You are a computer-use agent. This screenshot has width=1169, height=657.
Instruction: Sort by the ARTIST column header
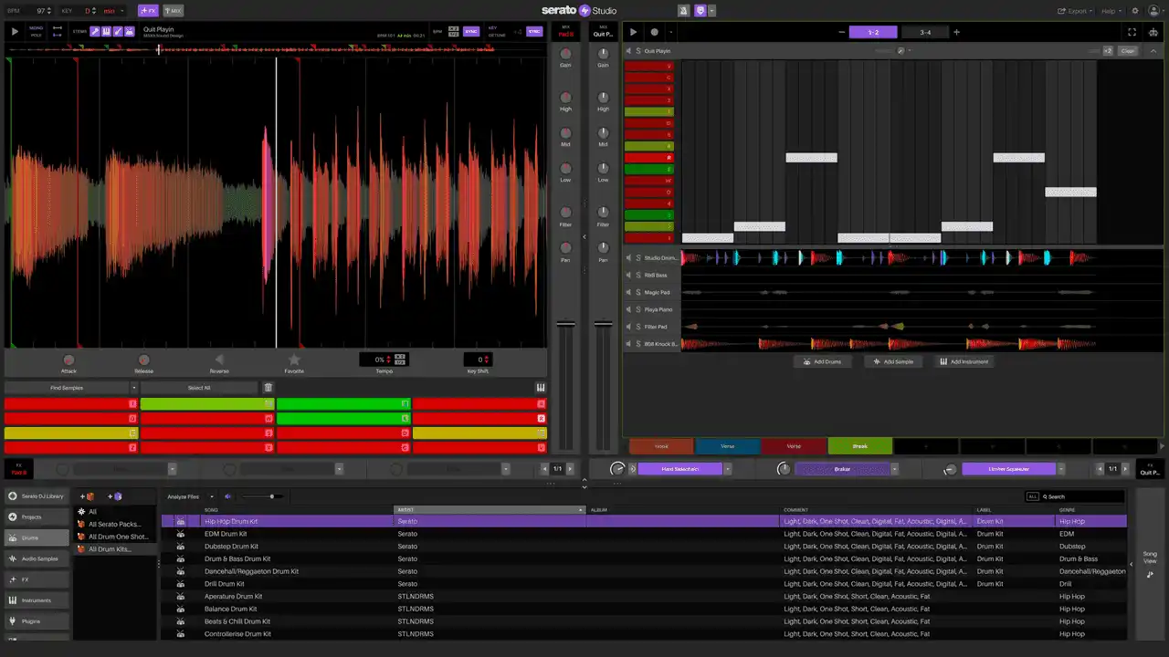pyautogui.click(x=490, y=509)
